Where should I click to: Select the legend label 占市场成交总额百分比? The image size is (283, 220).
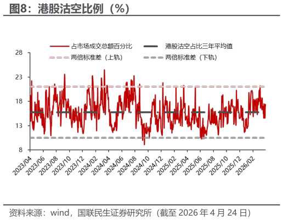coord(101,46)
